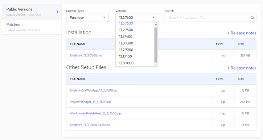This screenshot has width=263, height=140.
Task: Download ProjectManager_13_3_7600.zip
Action: click(x=90, y=102)
